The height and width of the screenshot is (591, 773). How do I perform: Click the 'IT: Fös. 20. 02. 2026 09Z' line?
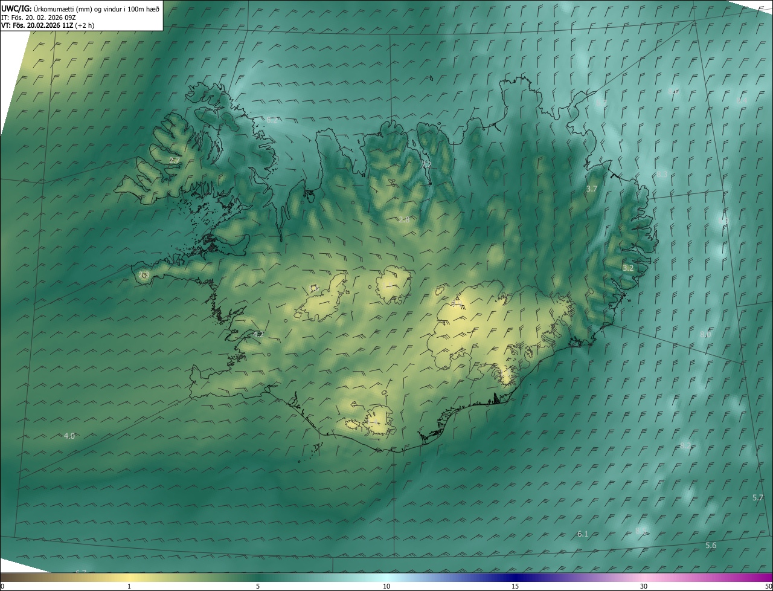[39, 18]
